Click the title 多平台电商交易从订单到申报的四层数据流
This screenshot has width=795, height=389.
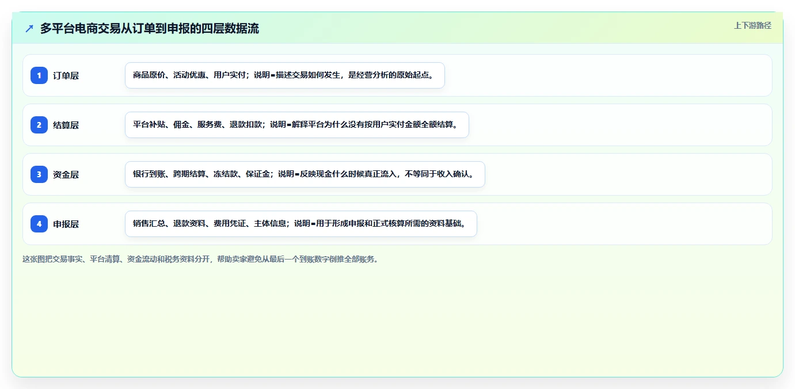click(150, 29)
